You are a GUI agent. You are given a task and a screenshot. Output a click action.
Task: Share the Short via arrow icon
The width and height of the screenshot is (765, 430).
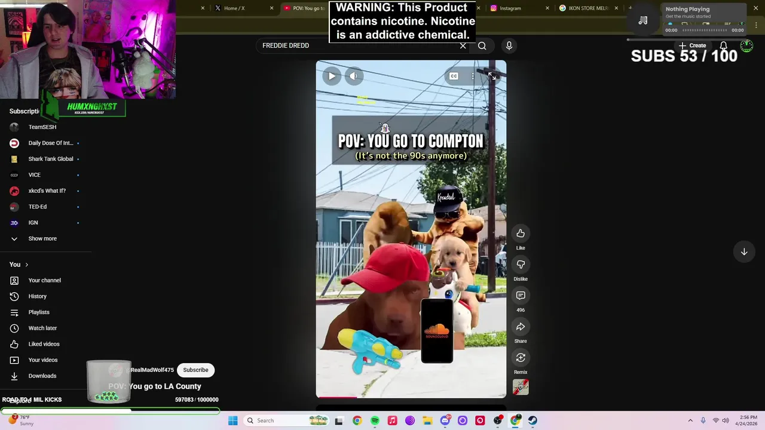pos(521,327)
